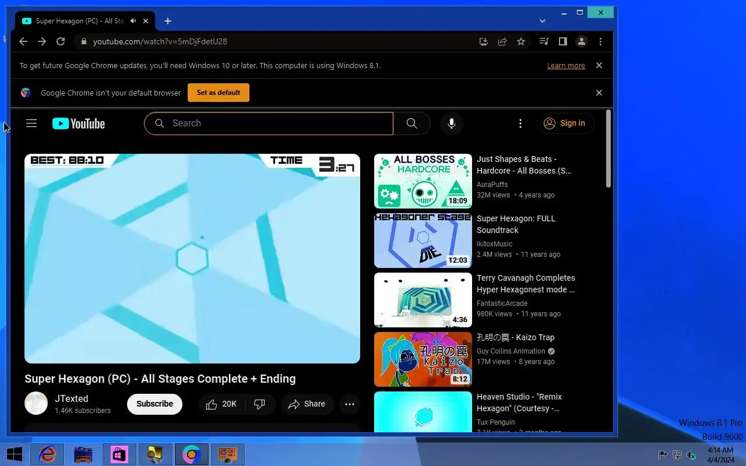Open the Learn more link

point(566,66)
